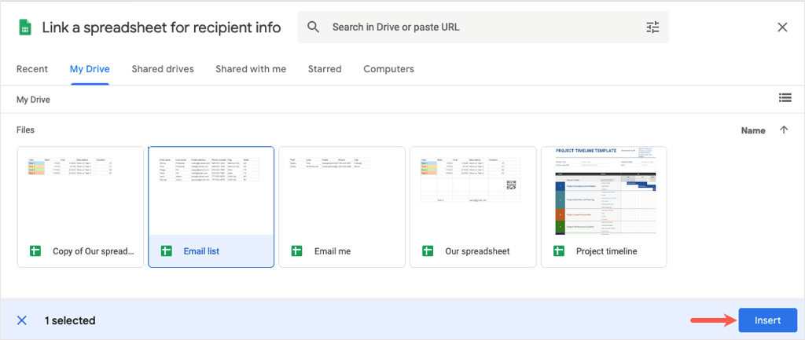Switch to Shared drives tab

click(x=163, y=69)
